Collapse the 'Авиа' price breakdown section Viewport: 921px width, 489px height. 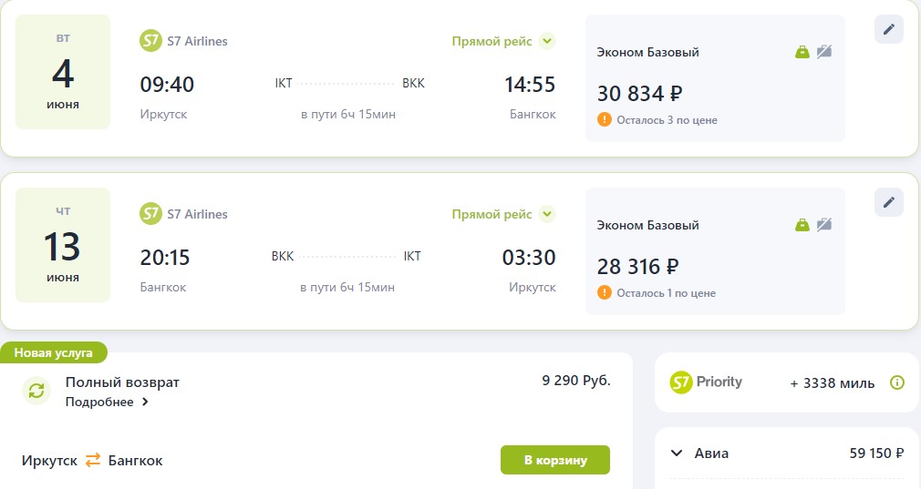(677, 453)
